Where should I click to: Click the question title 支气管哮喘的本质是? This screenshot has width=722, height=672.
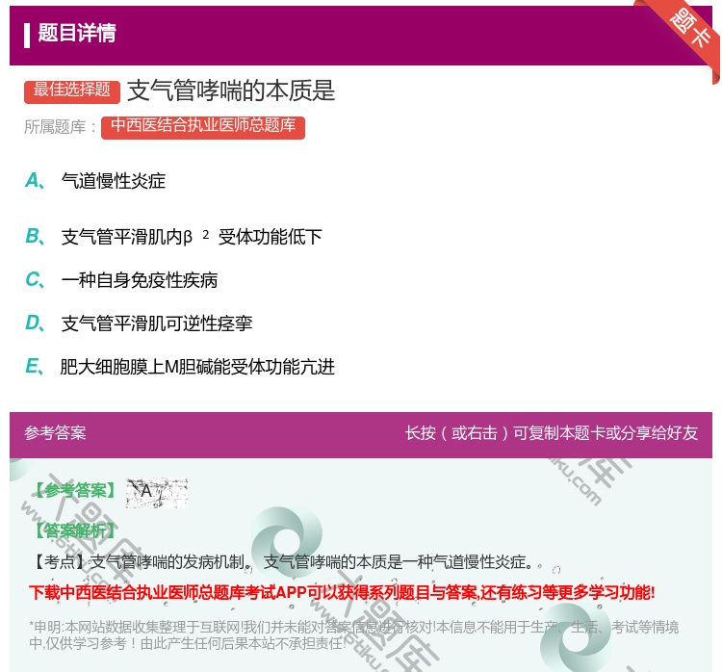tap(231, 90)
